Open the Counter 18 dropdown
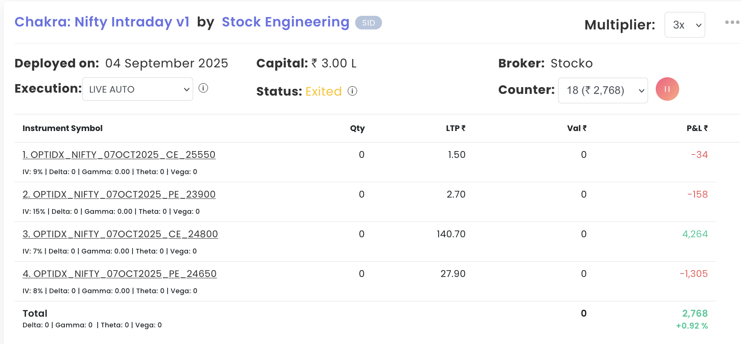The width and height of the screenshot is (741, 344). pyautogui.click(x=602, y=90)
